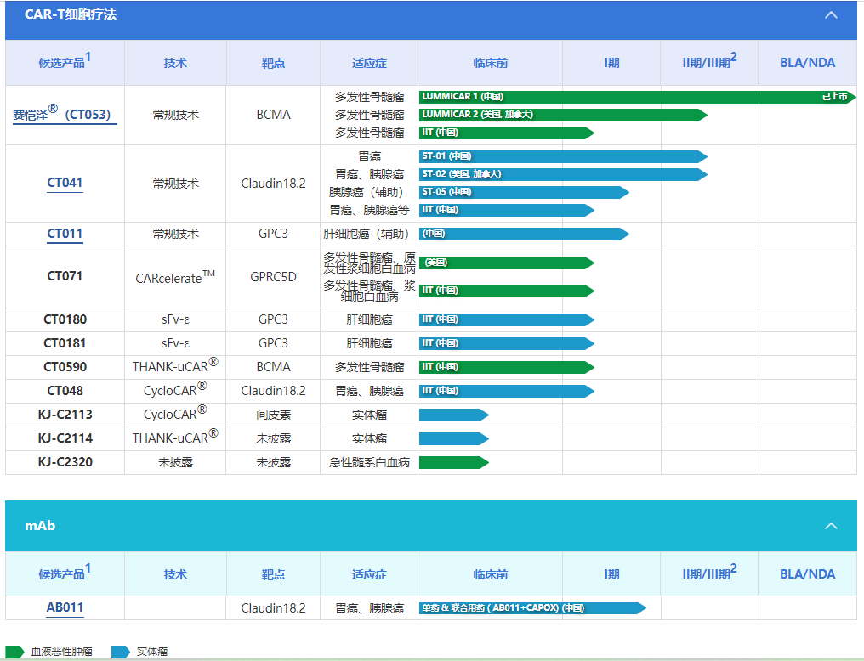The width and height of the screenshot is (864, 661).
Task: Click the 候选产品 header in the CAR-T table
Action: (65, 62)
